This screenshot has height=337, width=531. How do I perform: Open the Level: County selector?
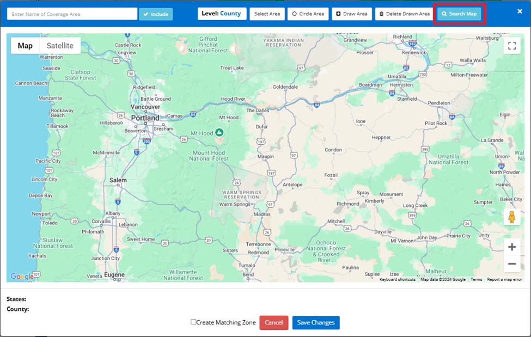[x=222, y=14]
